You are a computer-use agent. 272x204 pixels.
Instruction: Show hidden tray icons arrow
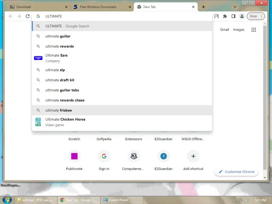tap(234, 200)
